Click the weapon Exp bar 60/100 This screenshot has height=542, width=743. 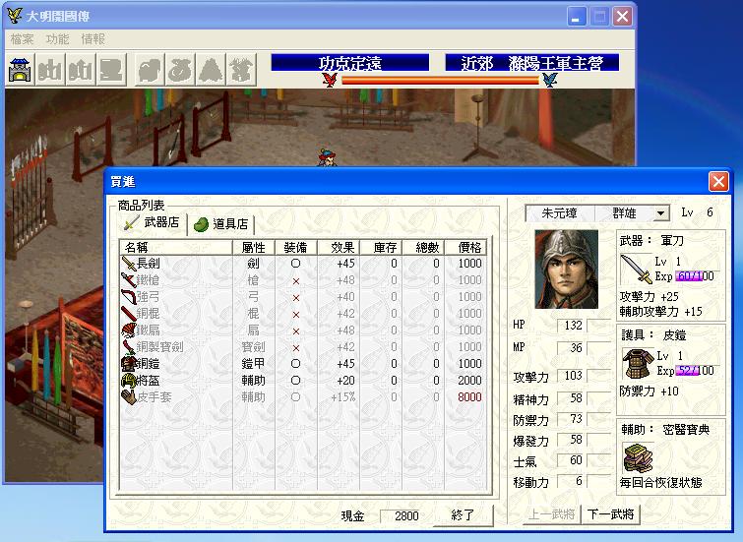coord(695,276)
